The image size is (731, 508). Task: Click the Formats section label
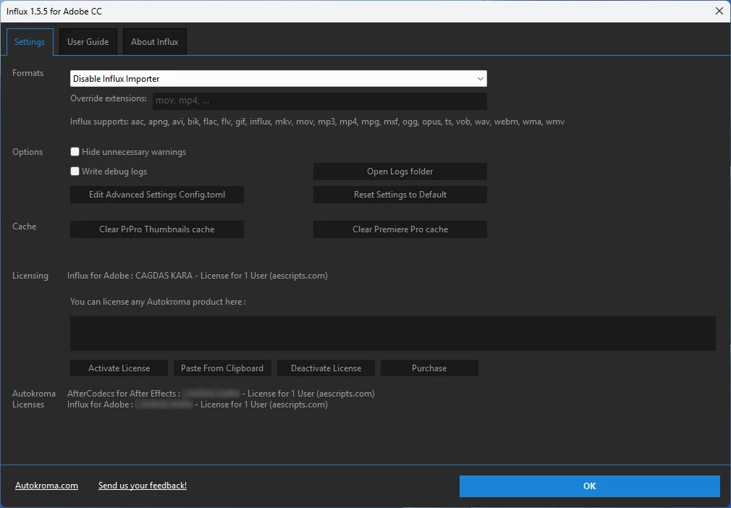(28, 72)
